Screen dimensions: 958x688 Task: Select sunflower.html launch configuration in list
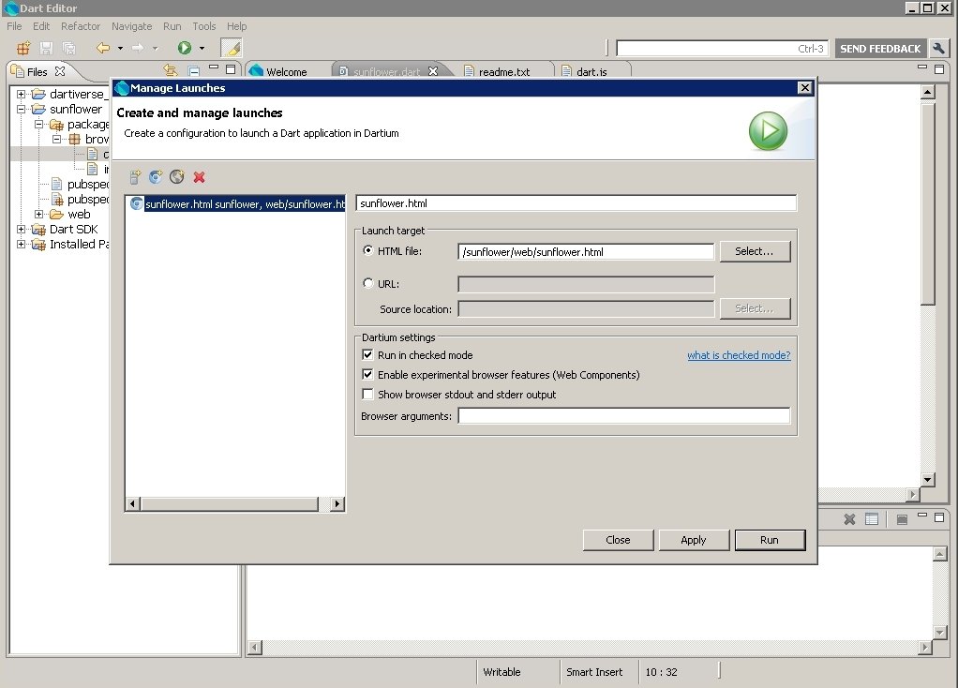pyautogui.click(x=236, y=204)
